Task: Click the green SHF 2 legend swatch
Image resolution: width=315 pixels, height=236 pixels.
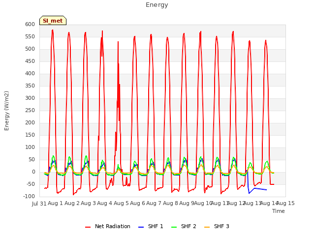Action: point(174,227)
